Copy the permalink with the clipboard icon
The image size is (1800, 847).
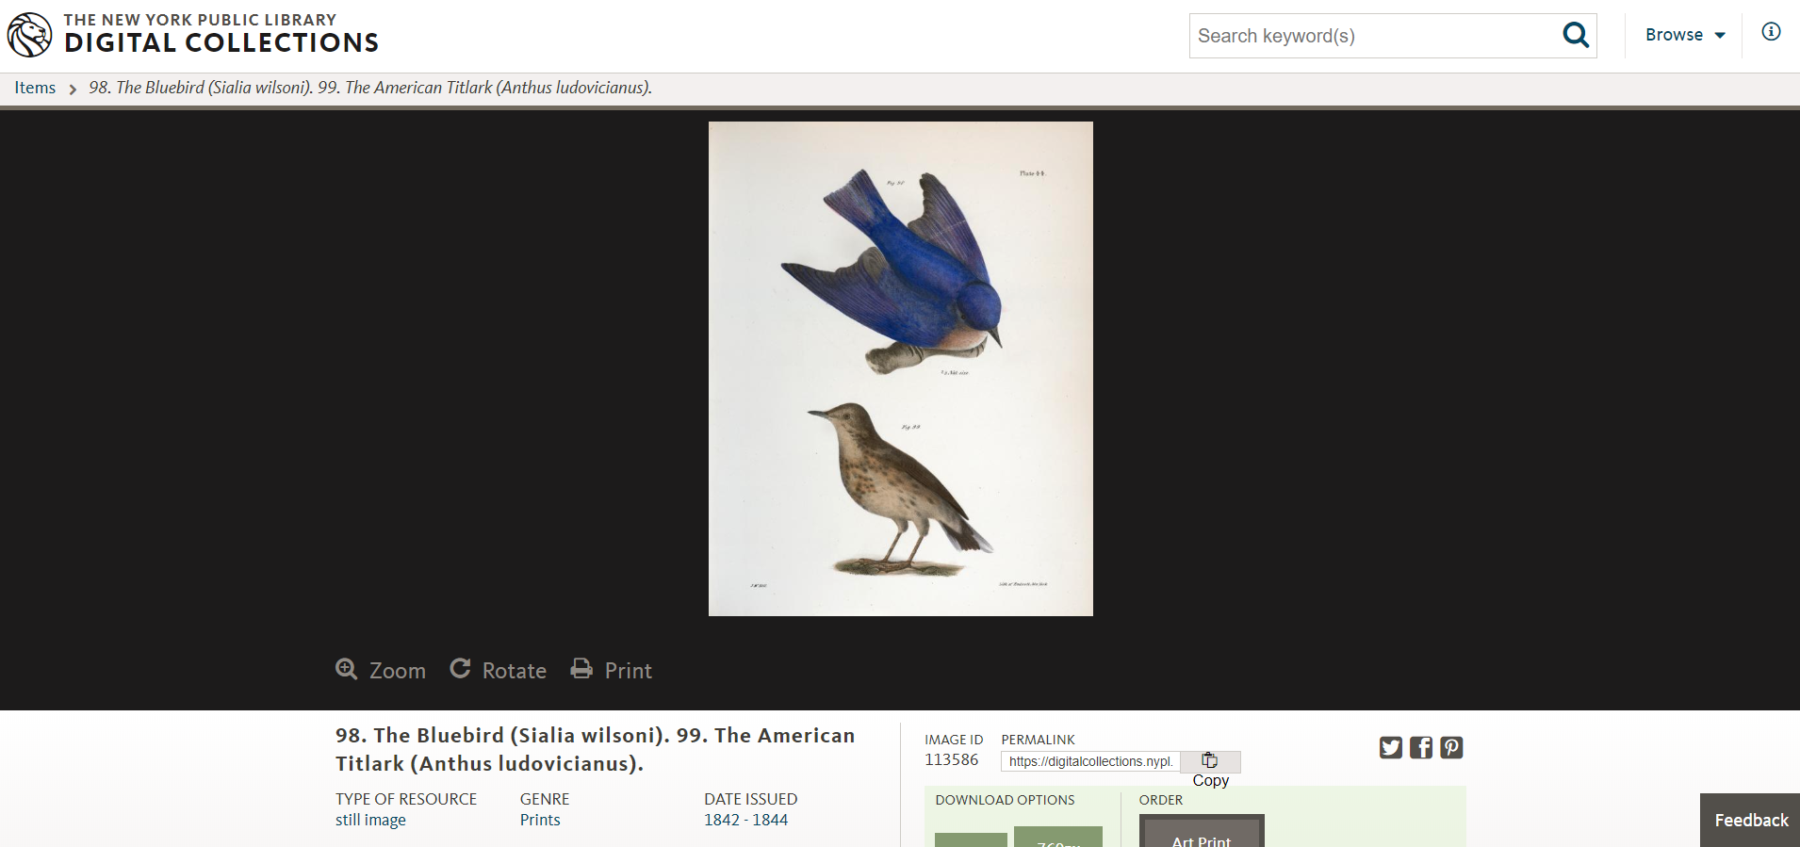click(1210, 761)
